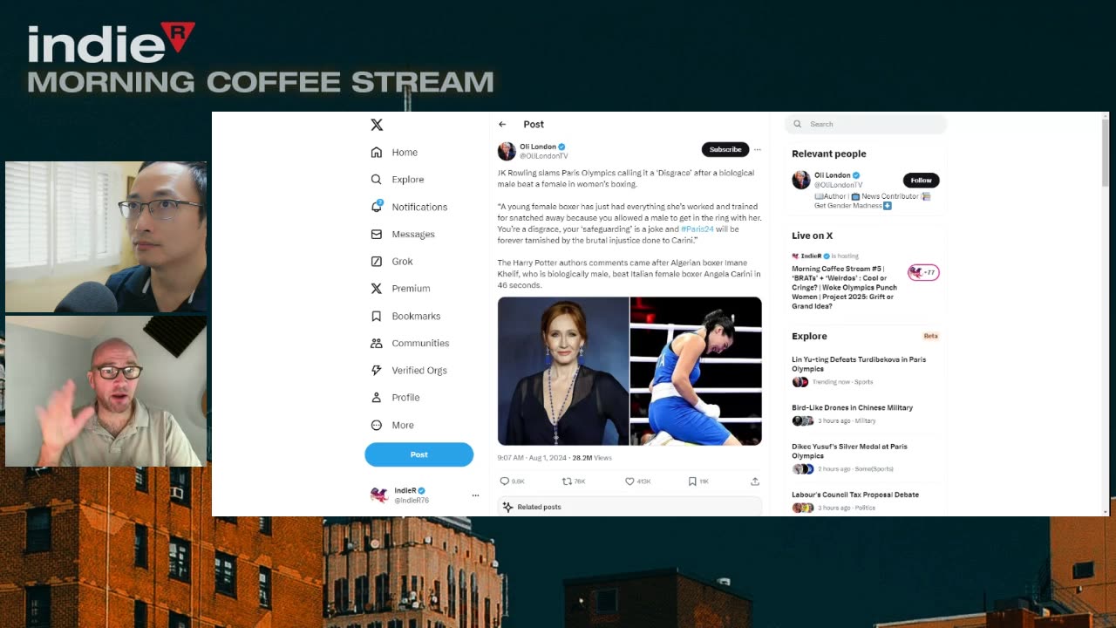Click the Subscribe button
This screenshot has width=1116, height=628.
pos(725,149)
